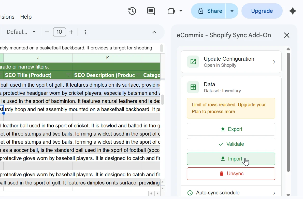The image size is (303, 199).
Task: Click the Share button
Action: point(208,11)
